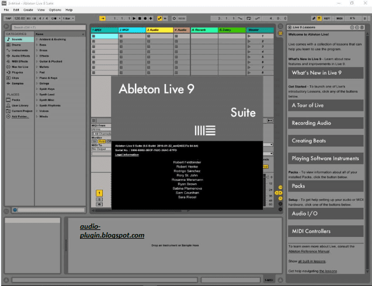The height and width of the screenshot is (286, 372).
Task: Expand the Winds folder
Action: 37,116
